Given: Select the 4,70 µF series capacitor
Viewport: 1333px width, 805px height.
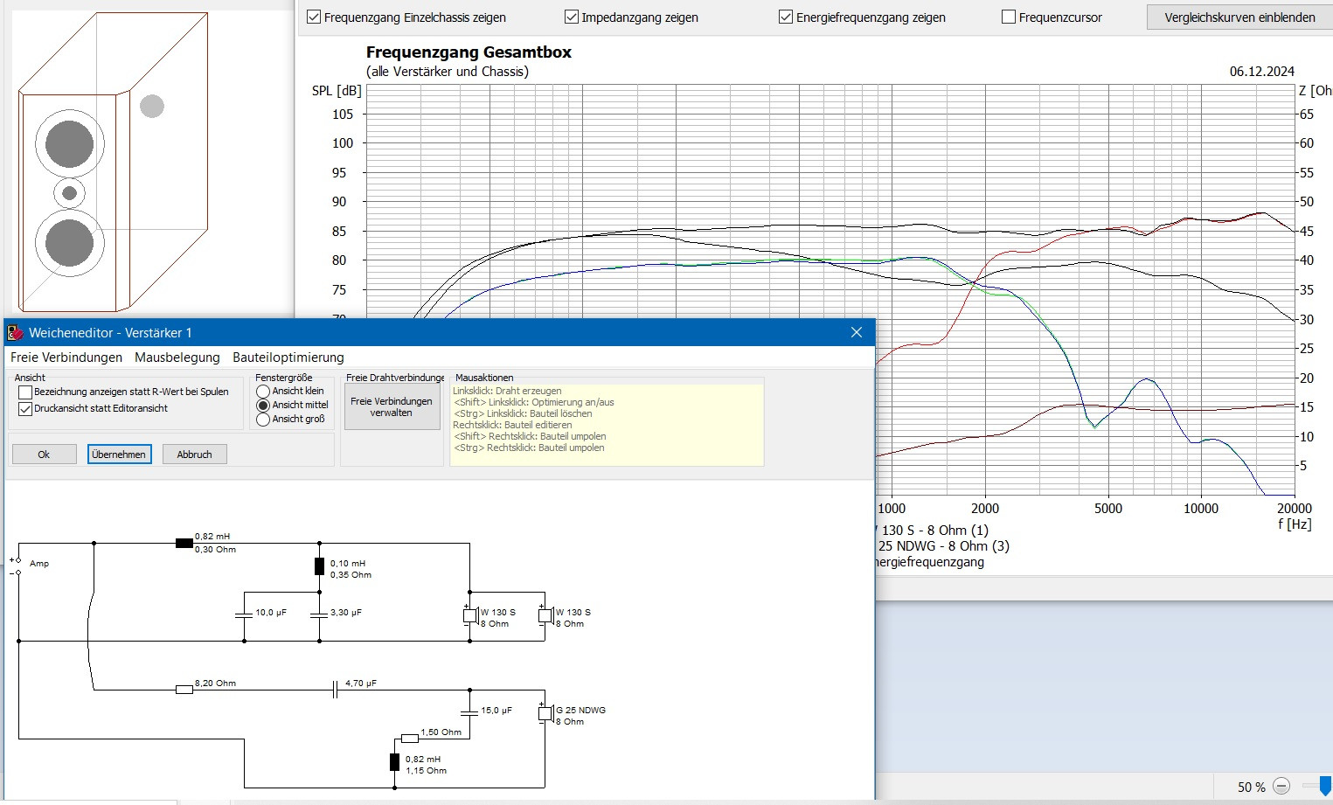Looking at the screenshot, I should (335, 690).
